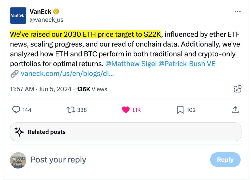Open the vaneck.com blog link

point(67,74)
